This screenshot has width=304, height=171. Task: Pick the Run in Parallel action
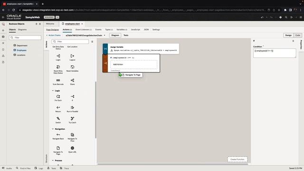[x=72, y=109]
